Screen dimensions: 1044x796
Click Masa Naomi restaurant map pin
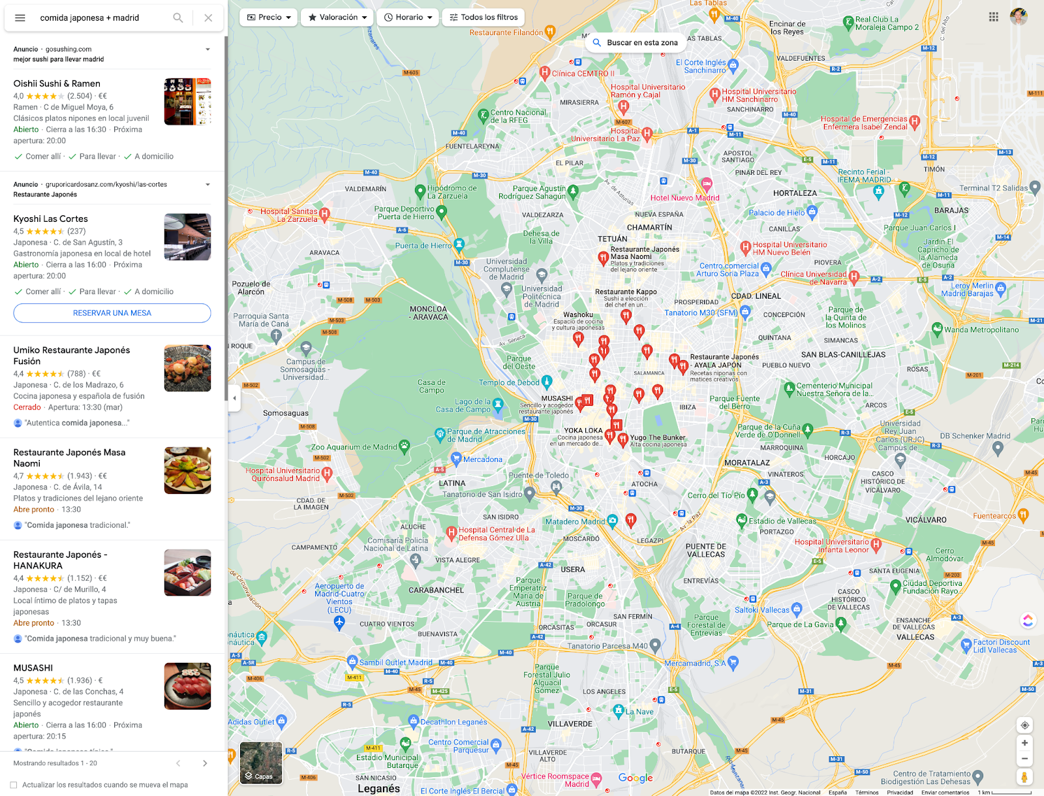tap(604, 259)
